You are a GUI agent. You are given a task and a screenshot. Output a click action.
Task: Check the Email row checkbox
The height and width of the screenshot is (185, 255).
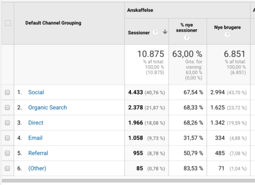tap(7, 138)
